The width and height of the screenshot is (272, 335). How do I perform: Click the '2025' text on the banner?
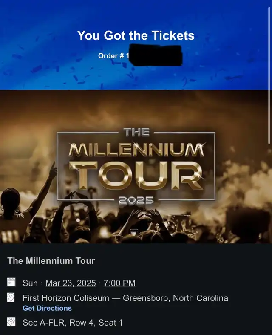(136, 201)
